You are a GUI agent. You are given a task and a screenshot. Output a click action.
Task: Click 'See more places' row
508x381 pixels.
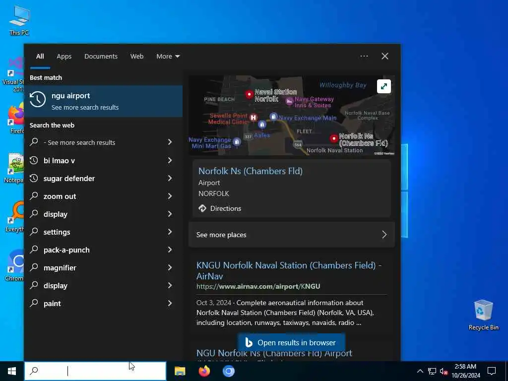(x=292, y=235)
